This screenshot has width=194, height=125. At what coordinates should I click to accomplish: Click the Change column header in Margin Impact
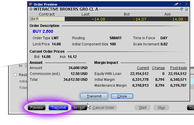point(158,68)
